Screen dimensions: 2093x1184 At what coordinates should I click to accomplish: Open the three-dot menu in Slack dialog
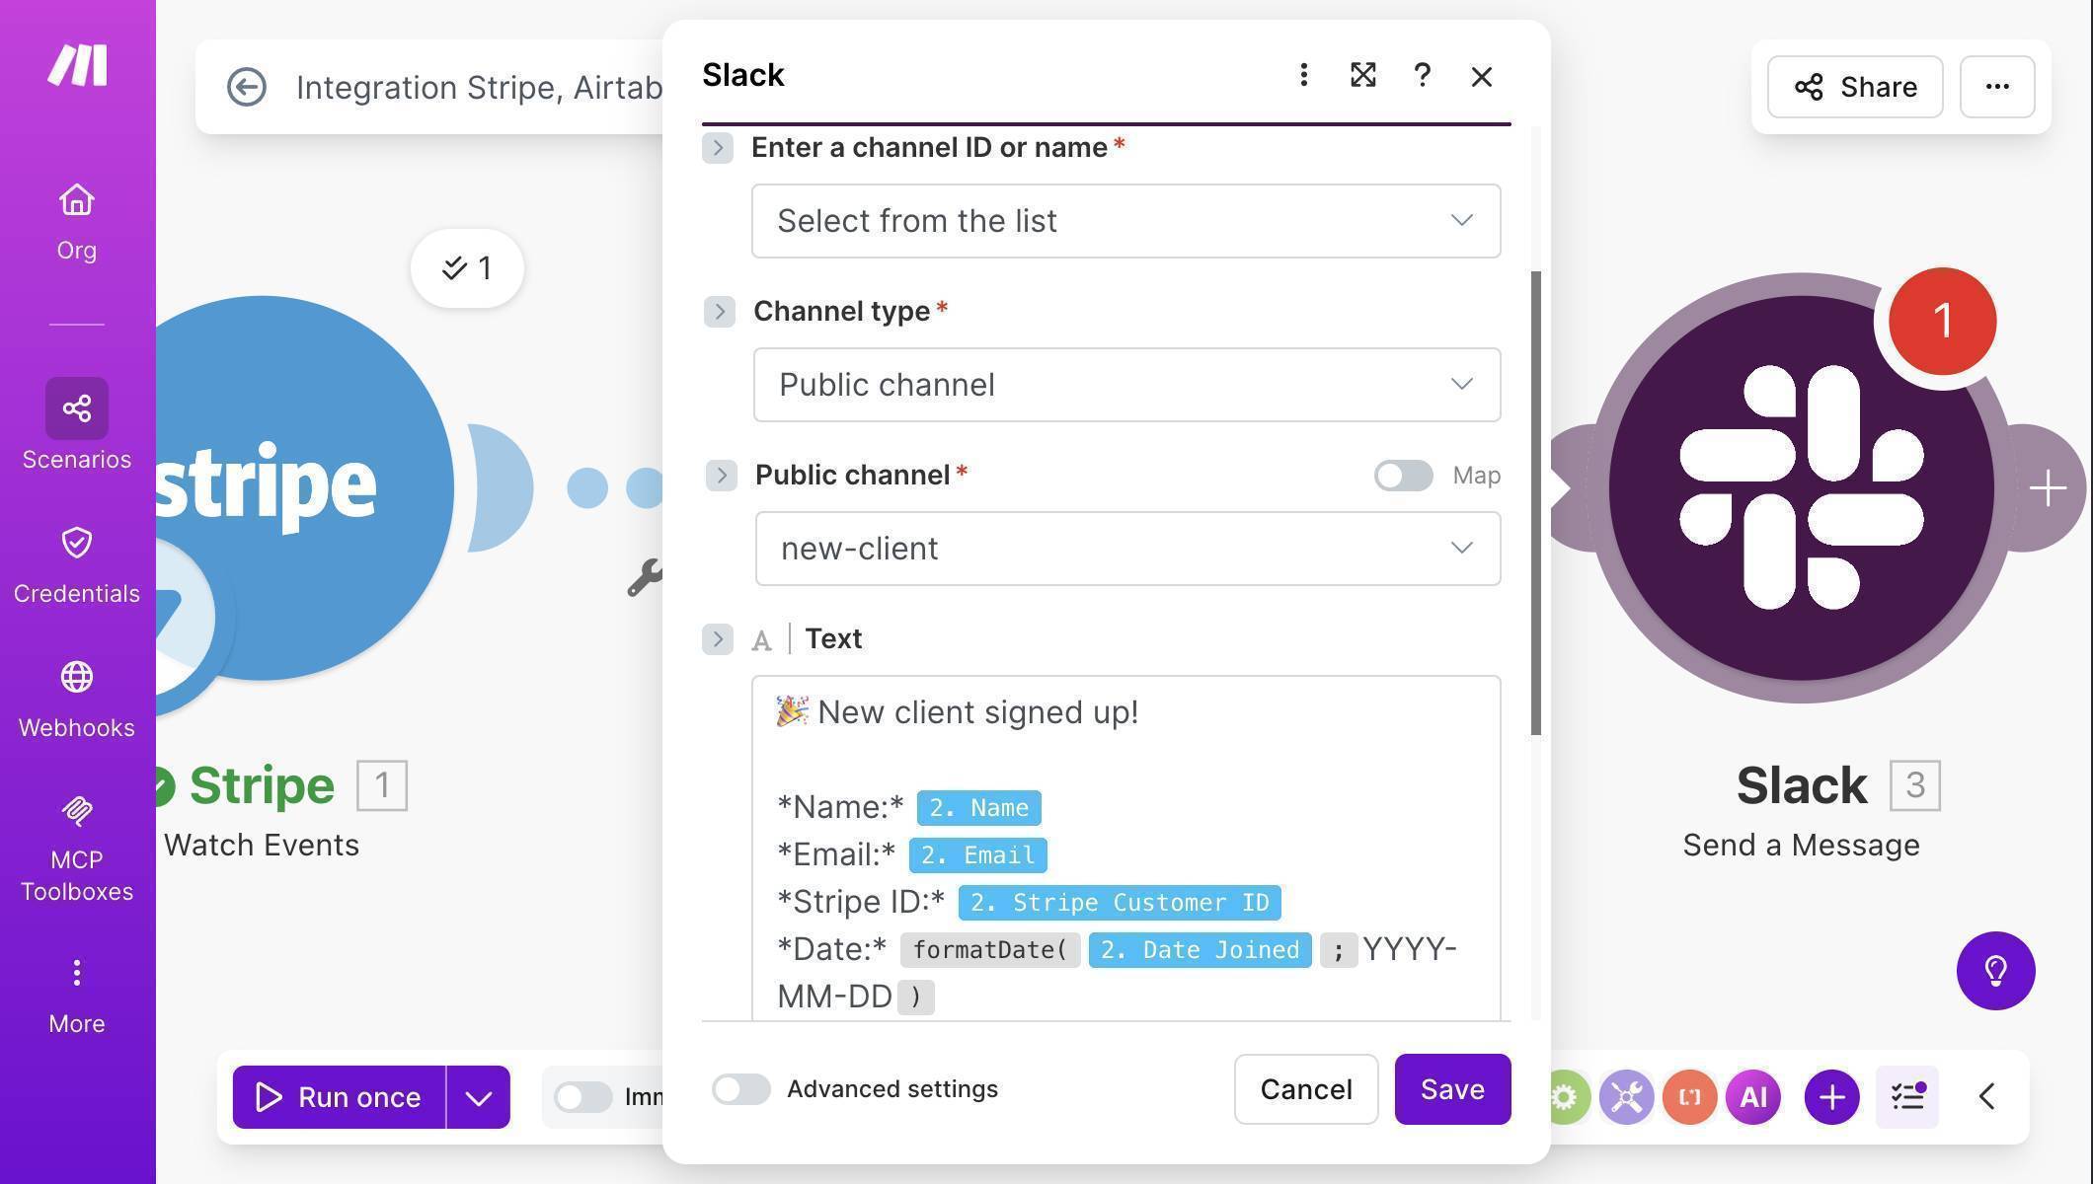(1303, 74)
